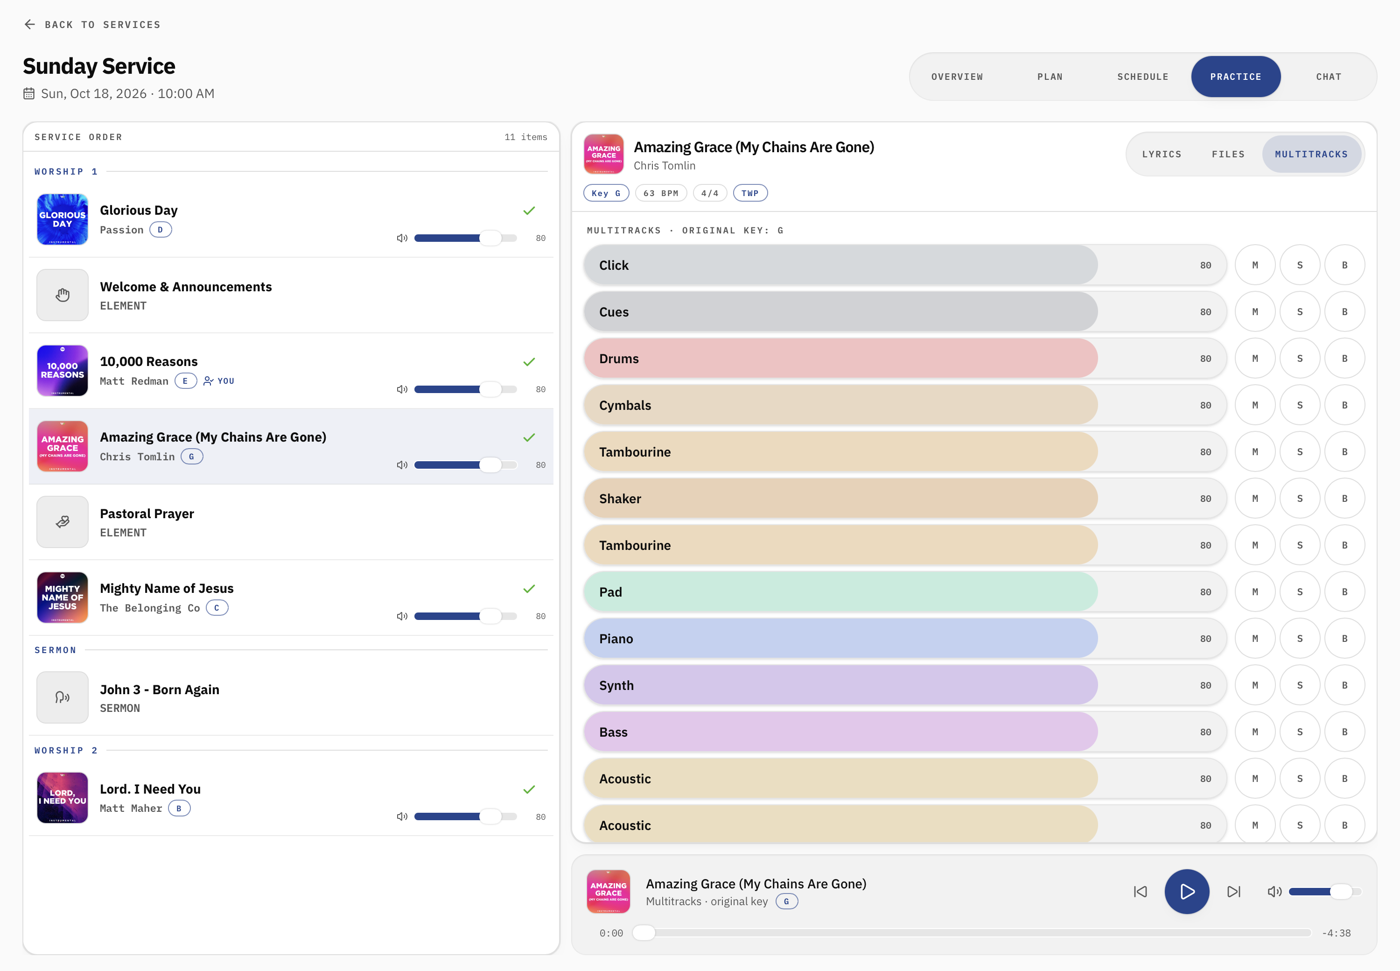Click the speaker icon in Amazing Grace service row
Image resolution: width=1400 pixels, height=971 pixels.
coord(402,465)
